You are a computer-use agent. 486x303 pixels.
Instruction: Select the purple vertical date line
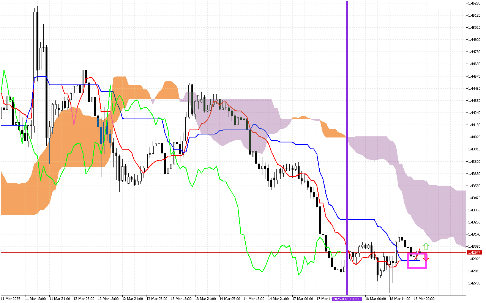click(347, 148)
